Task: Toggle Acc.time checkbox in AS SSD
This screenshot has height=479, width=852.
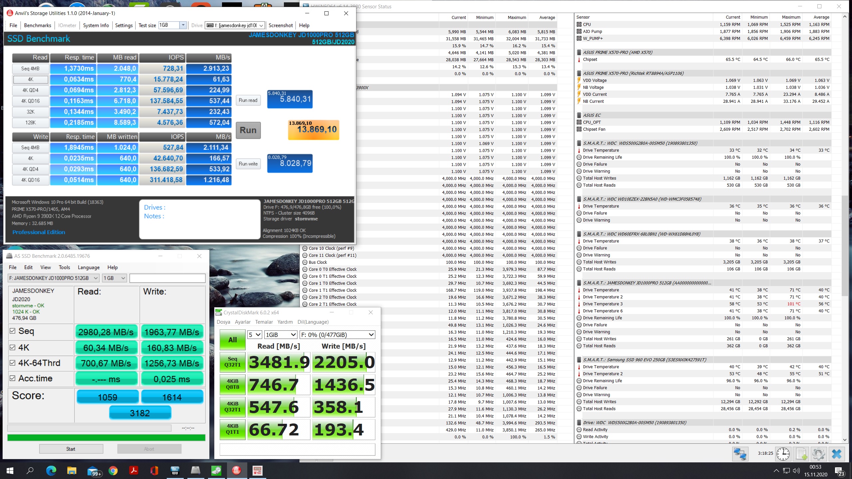Action: (13, 378)
